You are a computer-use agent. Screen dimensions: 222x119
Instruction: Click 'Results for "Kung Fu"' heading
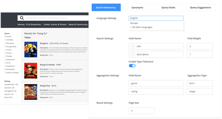tap(36, 34)
